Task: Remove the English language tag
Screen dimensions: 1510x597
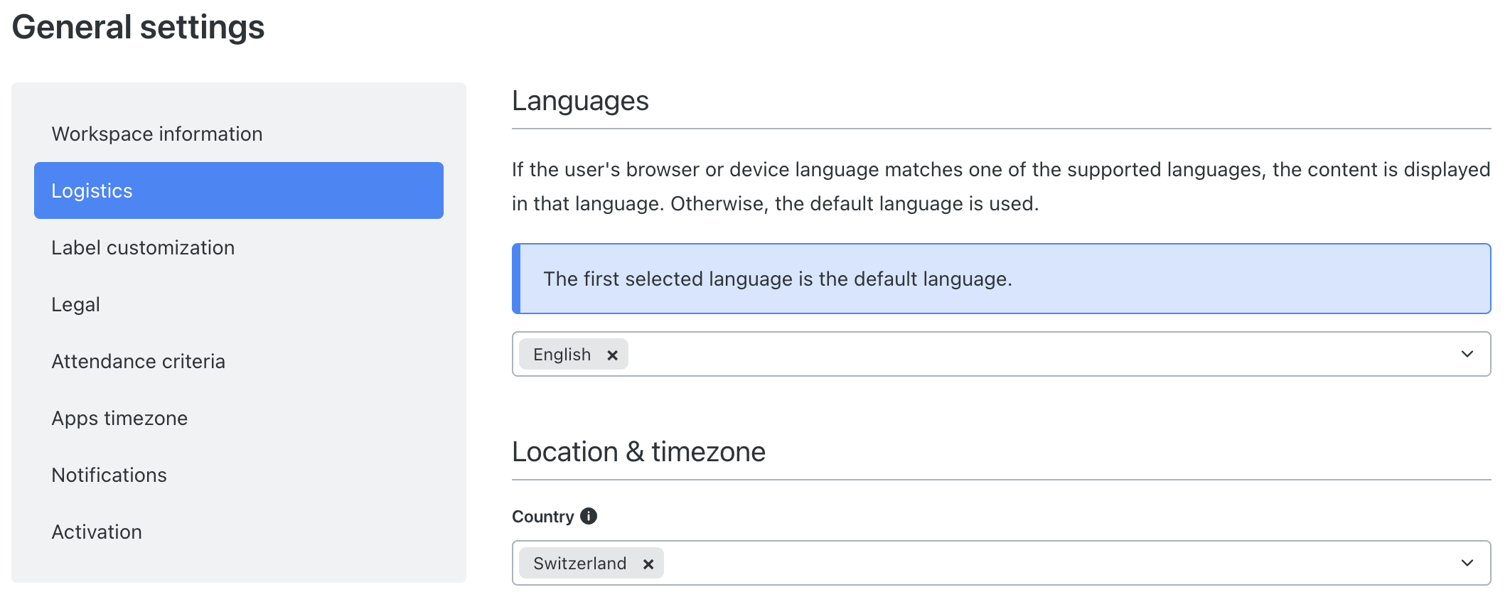Action: click(x=612, y=355)
